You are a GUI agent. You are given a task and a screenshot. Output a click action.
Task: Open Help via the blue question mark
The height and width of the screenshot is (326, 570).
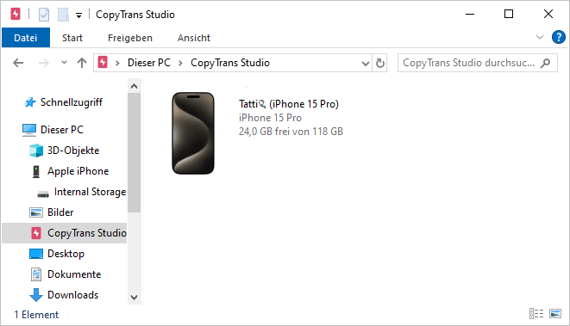point(559,37)
